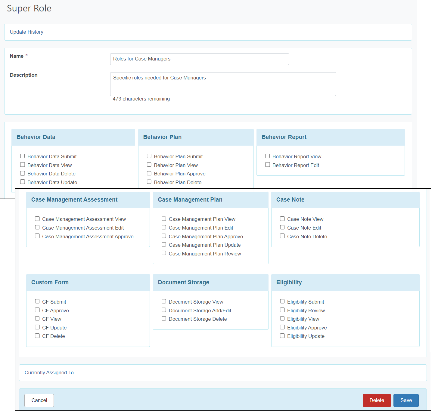
Task: Check the Case Note View box
Action: click(282, 218)
